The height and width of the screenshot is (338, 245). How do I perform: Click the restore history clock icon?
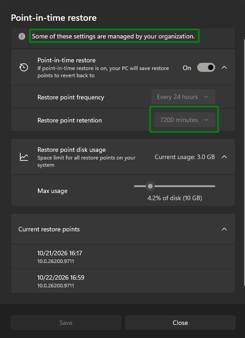(23, 67)
